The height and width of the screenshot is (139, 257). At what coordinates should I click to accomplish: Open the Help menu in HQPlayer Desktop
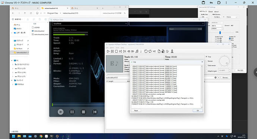click(123, 48)
